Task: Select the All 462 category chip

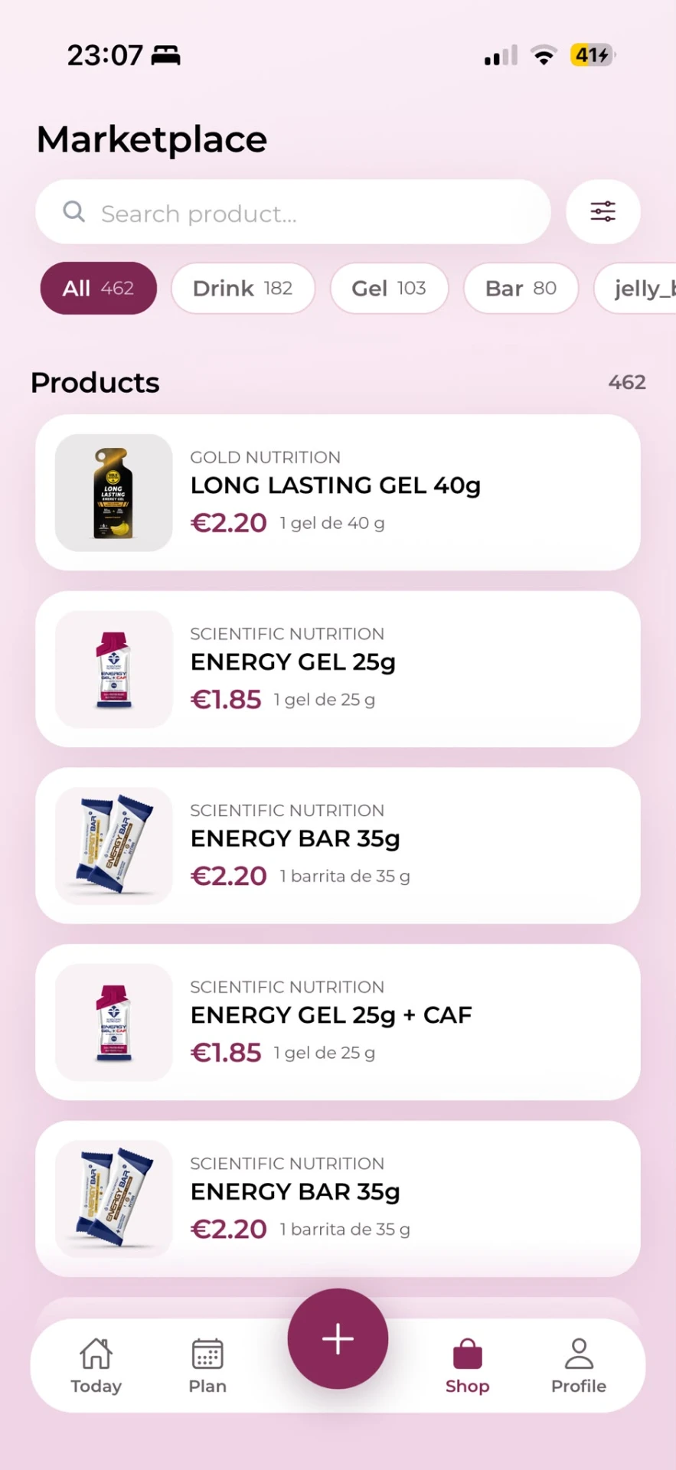Action: click(98, 289)
